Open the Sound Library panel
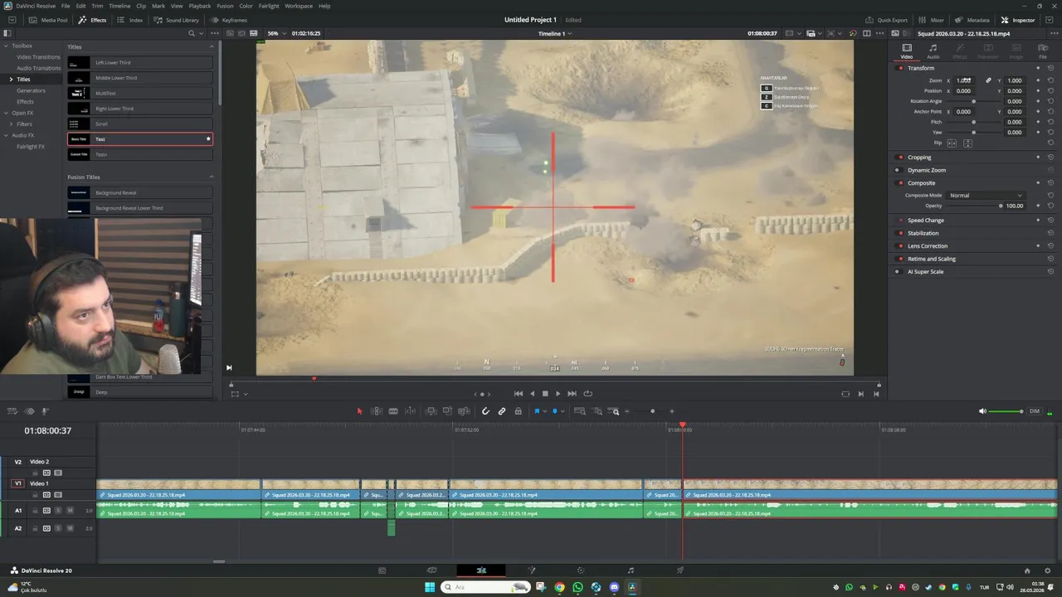1062x597 pixels. [x=176, y=20]
